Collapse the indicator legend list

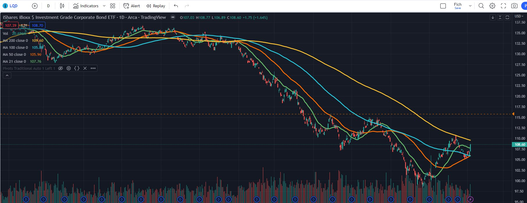point(7,76)
